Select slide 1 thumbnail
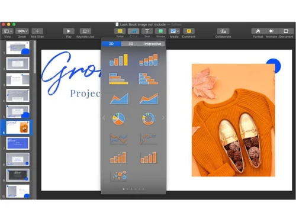Viewport: 296px width, 222px height. 18,48
